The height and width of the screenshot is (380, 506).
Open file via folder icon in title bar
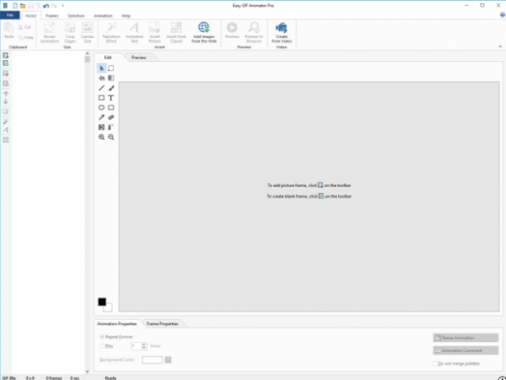click(x=22, y=6)
